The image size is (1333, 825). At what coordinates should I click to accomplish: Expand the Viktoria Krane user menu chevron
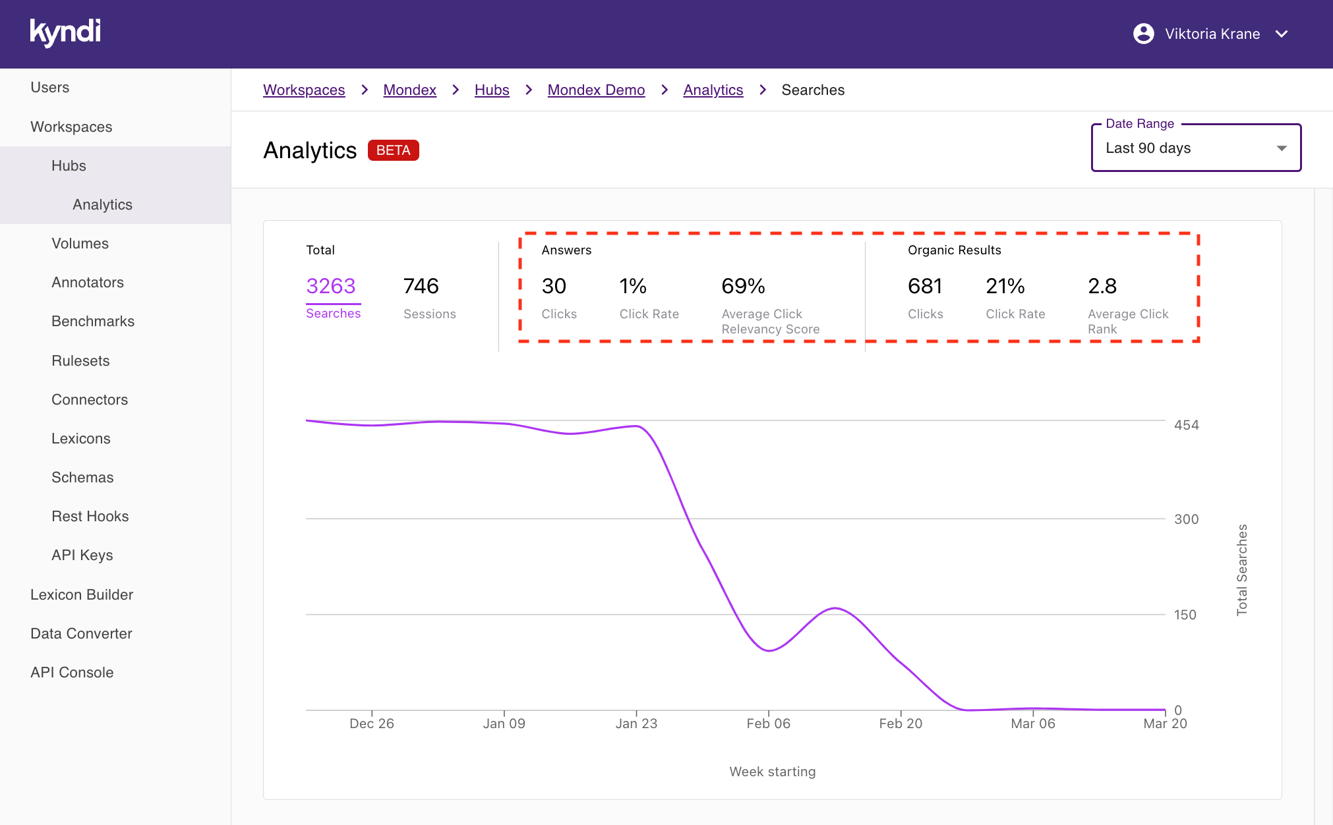coord(1282,34)
